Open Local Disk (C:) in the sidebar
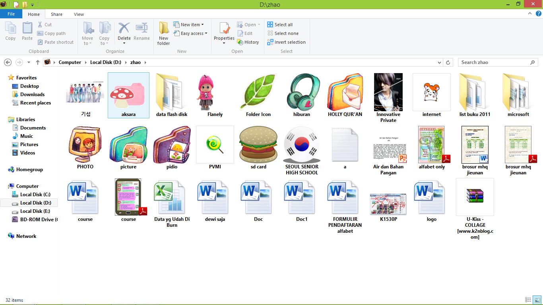Viewport: 543px width, 305px height. click(x=35, y=194)
